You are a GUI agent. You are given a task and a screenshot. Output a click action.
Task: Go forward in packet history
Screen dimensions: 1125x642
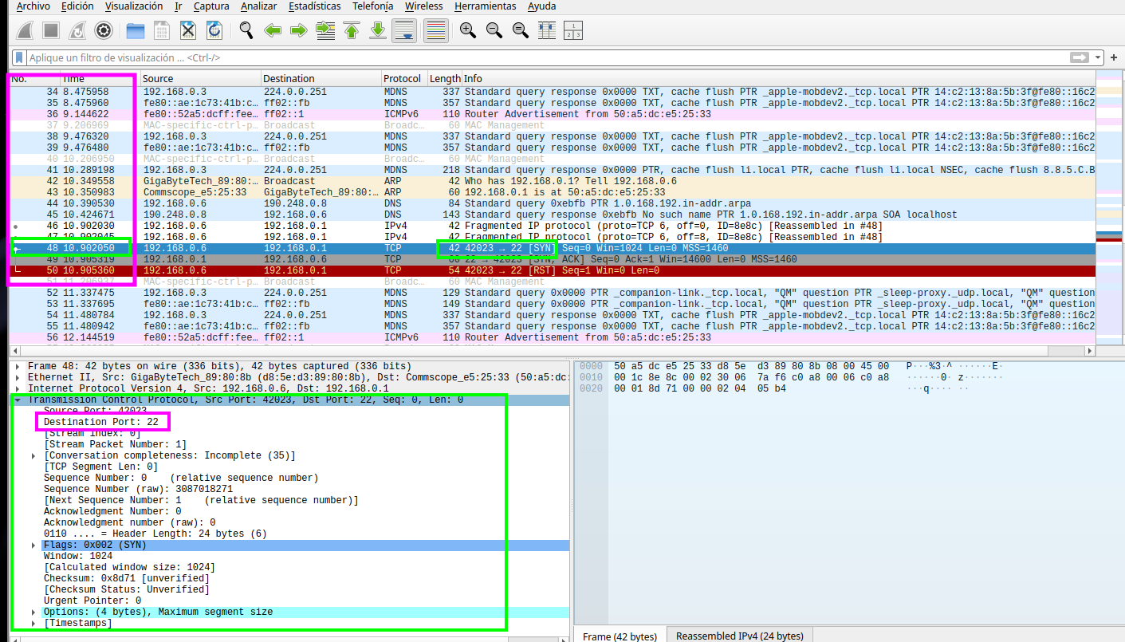(x=299, y=31)
